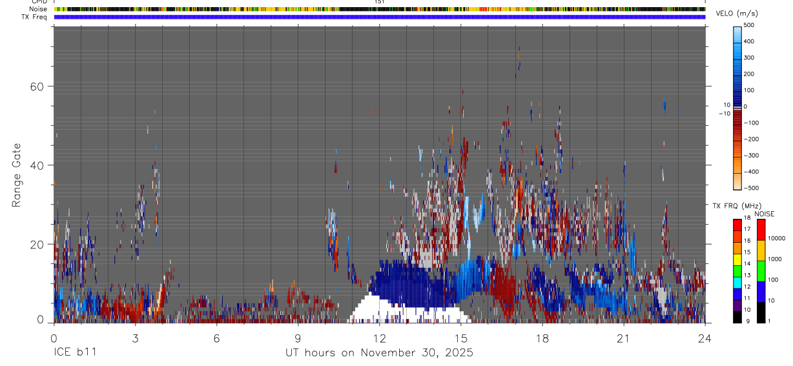Click the cyan 12–13 MHz TX FRQ segment

737,282
